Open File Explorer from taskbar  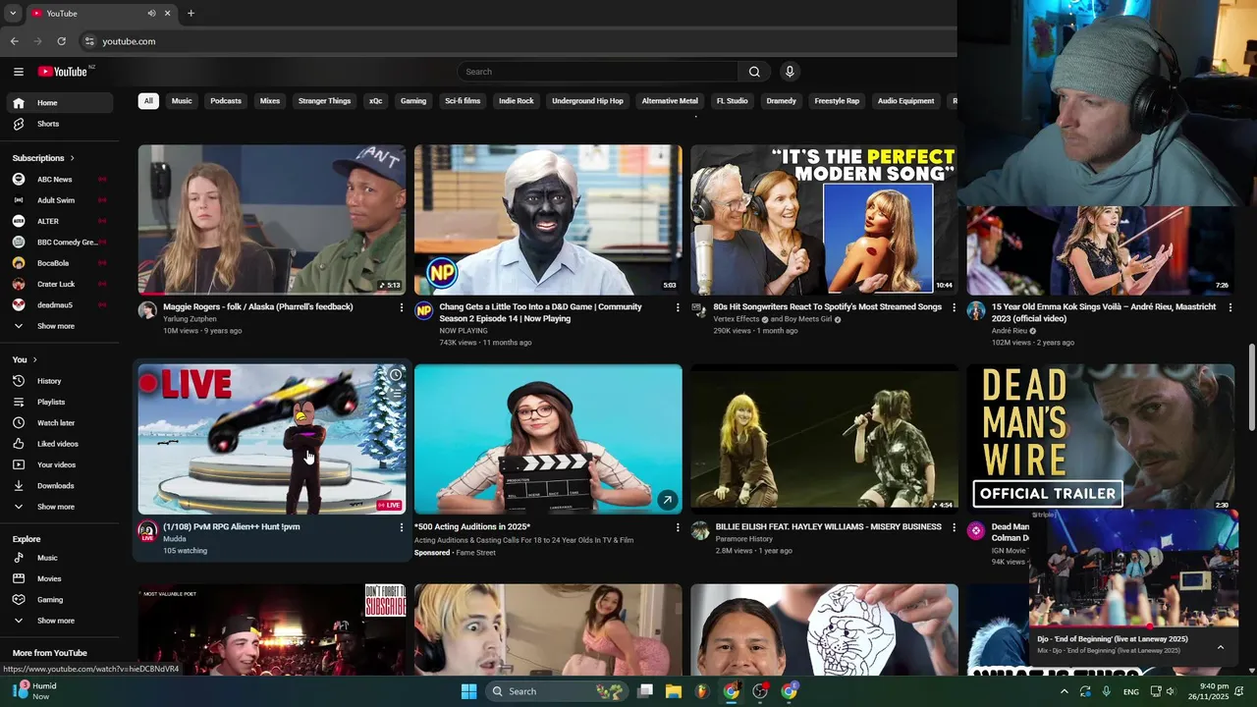[x=674, y=691]
